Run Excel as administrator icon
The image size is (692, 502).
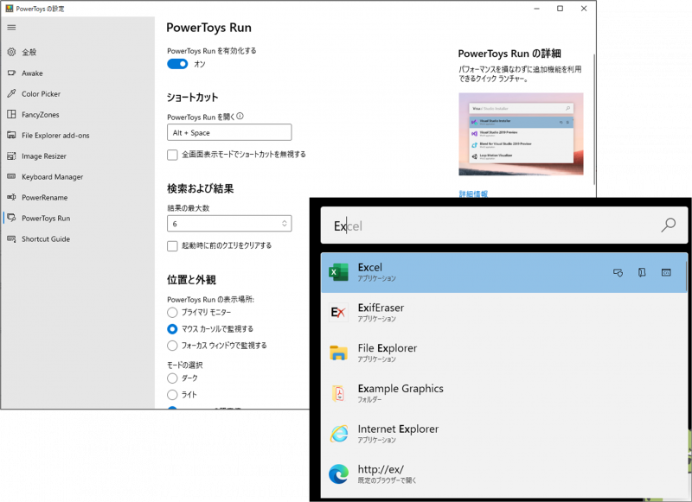coord(618,273)
